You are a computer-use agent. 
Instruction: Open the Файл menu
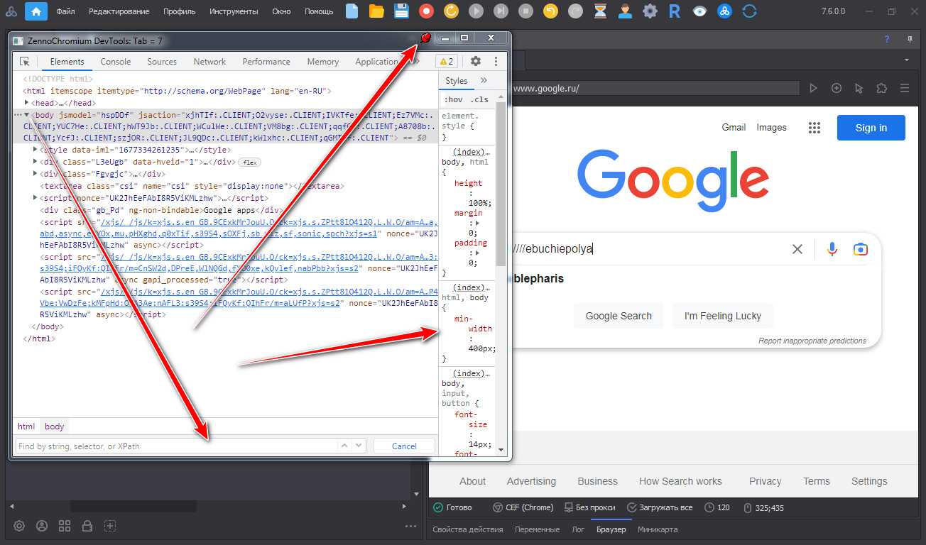(x=65, y=12)
